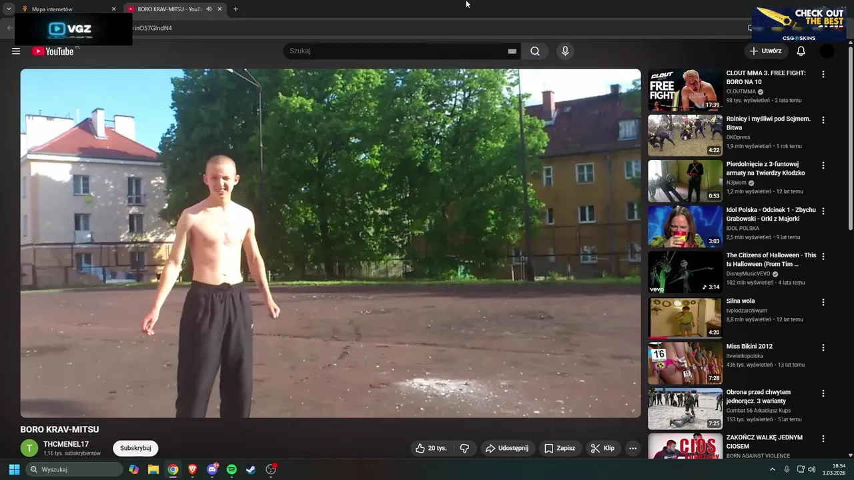Viewport: 854px width, 480px height.
Task: Click the Windows Wyszukaj taskbar search
Action: click(73, 469)
